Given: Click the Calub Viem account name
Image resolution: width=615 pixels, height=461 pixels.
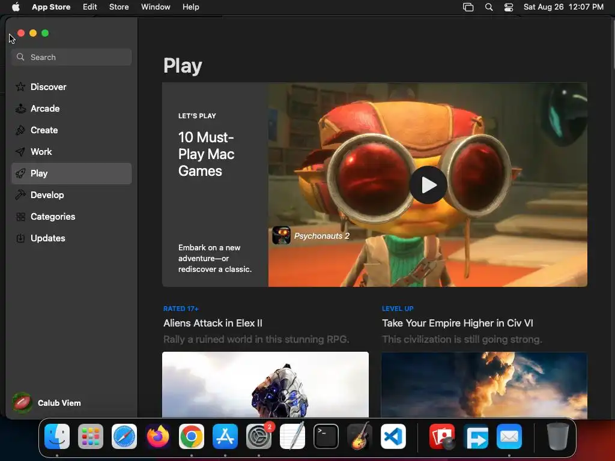Looking at the screenshot, I should click(x=59, y=403).
